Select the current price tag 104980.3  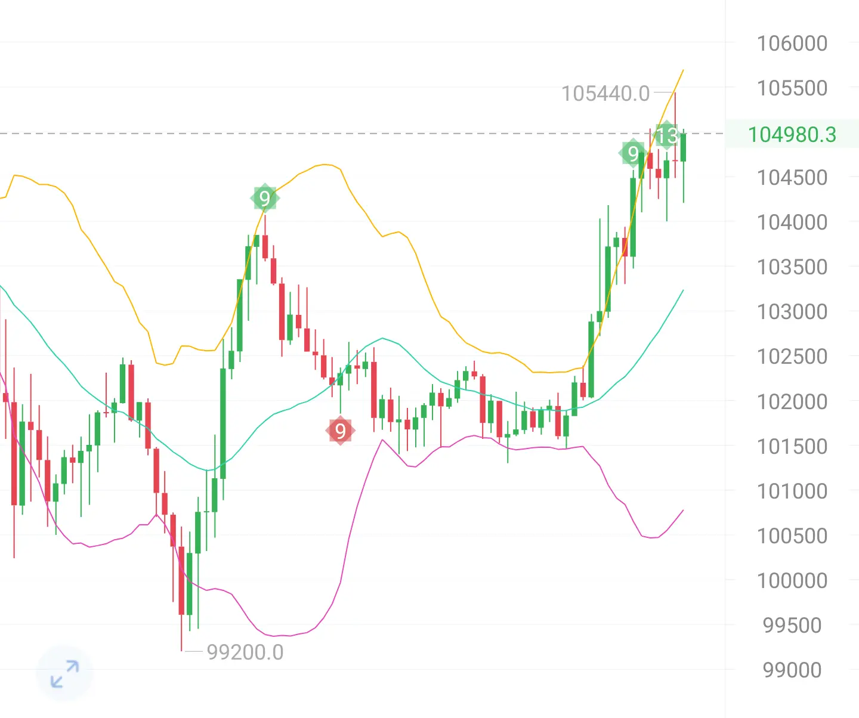(x=792, y=134)
